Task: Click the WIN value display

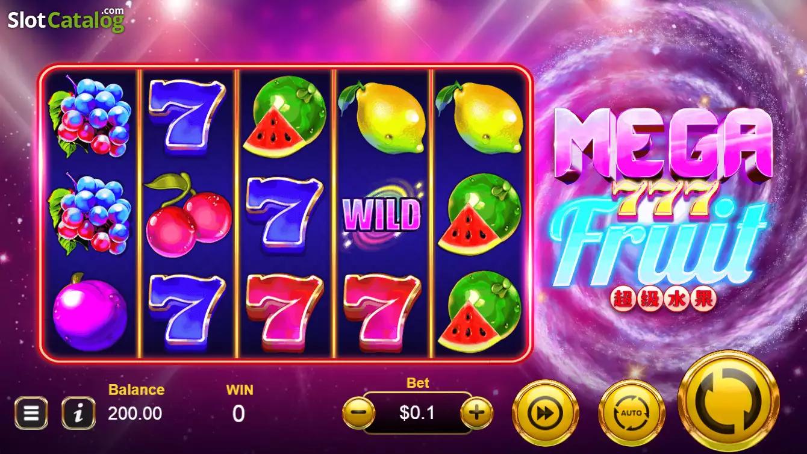Action: pyautogui.click(x=239, y=413)
